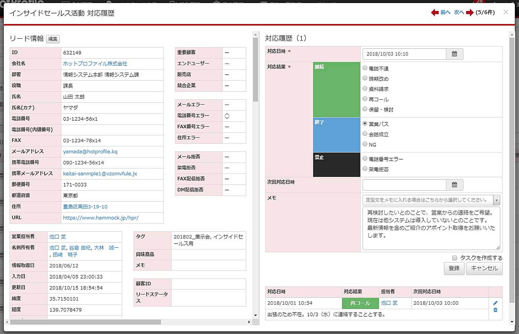Image resolution: width=519 pixels, height=334 pixels.
Task: Click the keitai-sanmple1@vzomvfule.jx mobile email link
Action: (x=100, y=174)
